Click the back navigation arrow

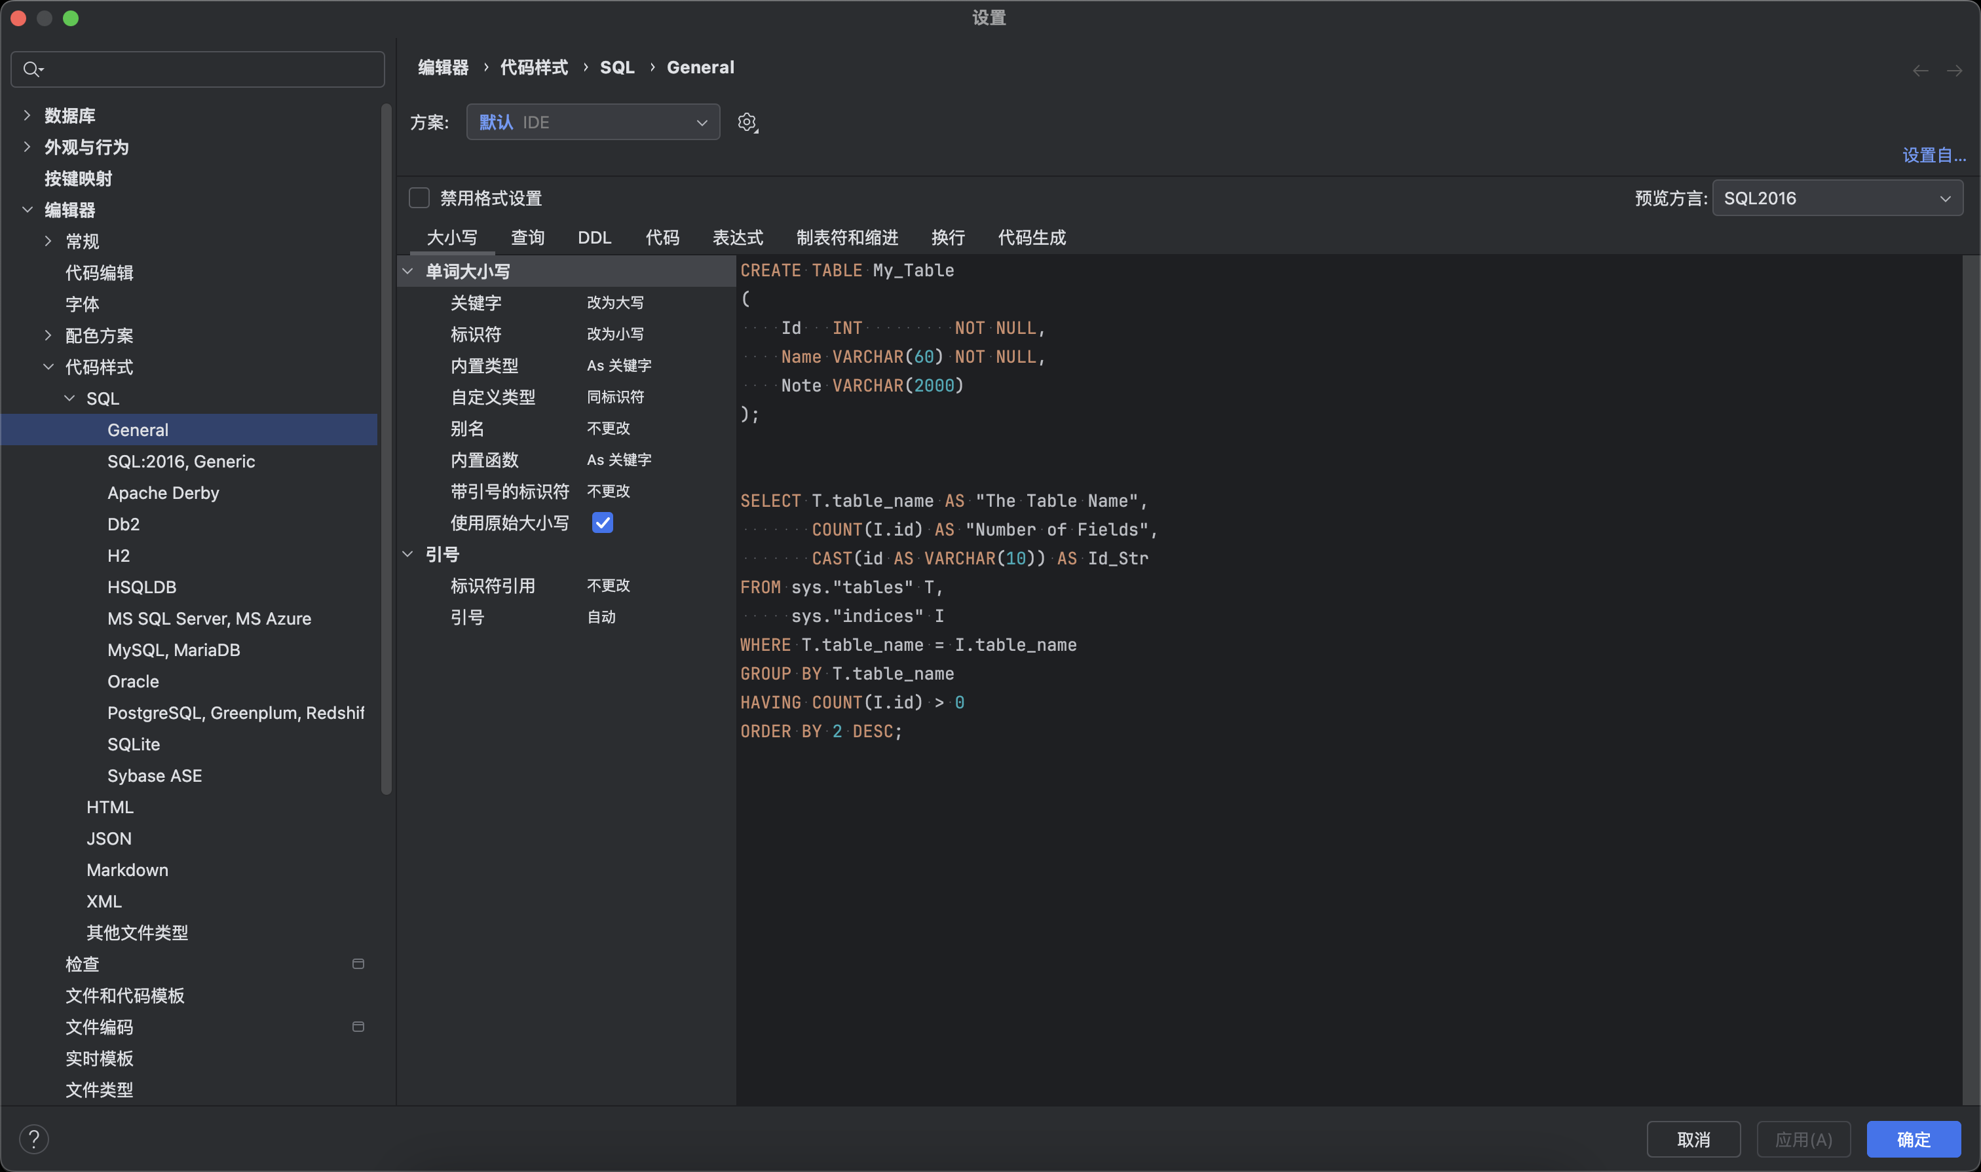pyautogui.click(x=1920, y=71)
